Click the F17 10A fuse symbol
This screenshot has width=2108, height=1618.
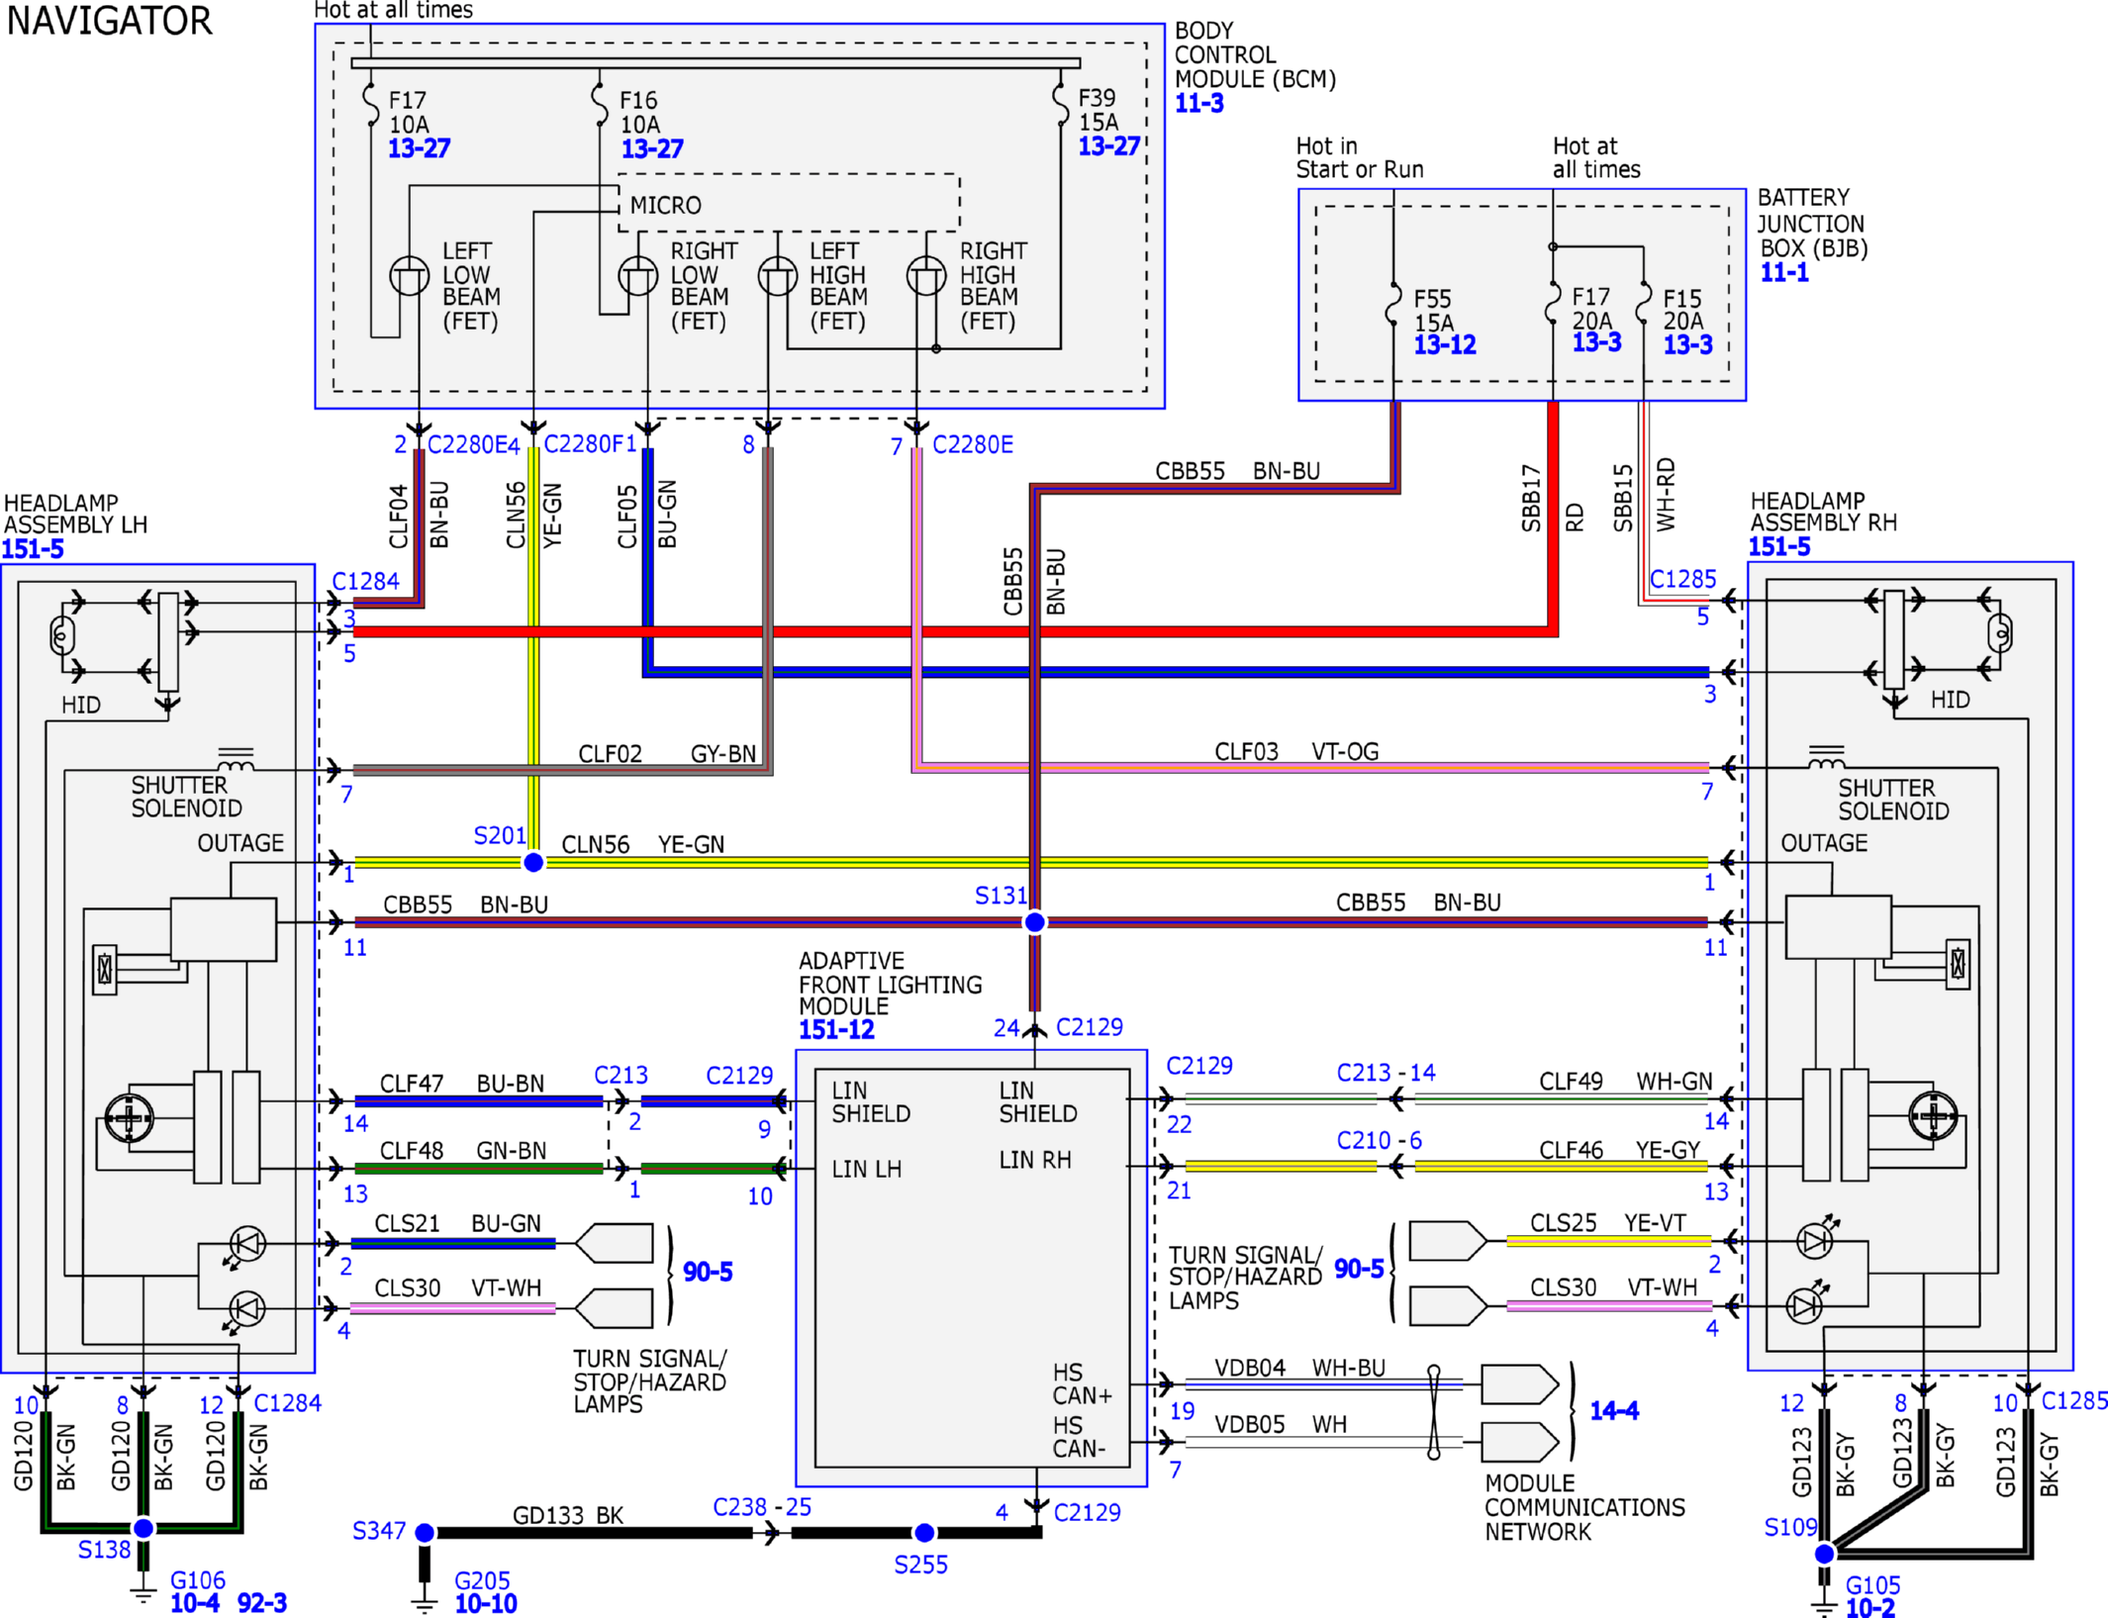pos(371,104)
